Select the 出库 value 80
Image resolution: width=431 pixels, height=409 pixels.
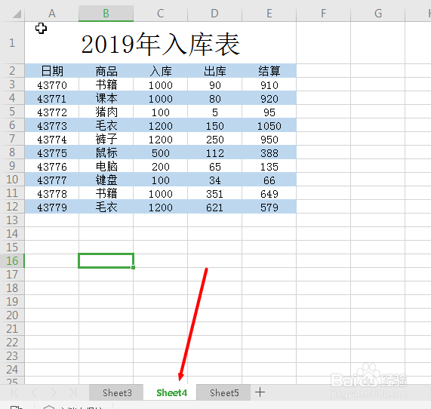tap(214, 98)
